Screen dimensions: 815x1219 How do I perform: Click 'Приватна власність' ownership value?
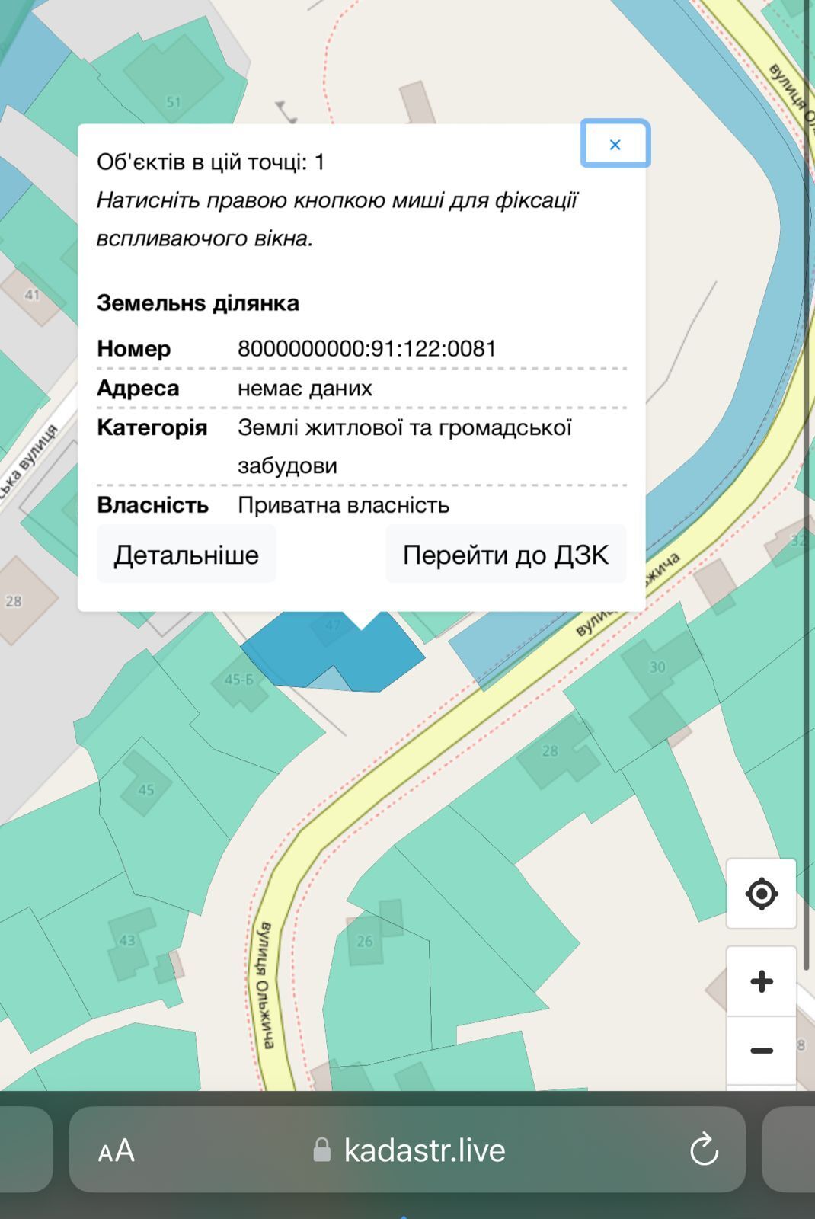click(x=344, y=505)
